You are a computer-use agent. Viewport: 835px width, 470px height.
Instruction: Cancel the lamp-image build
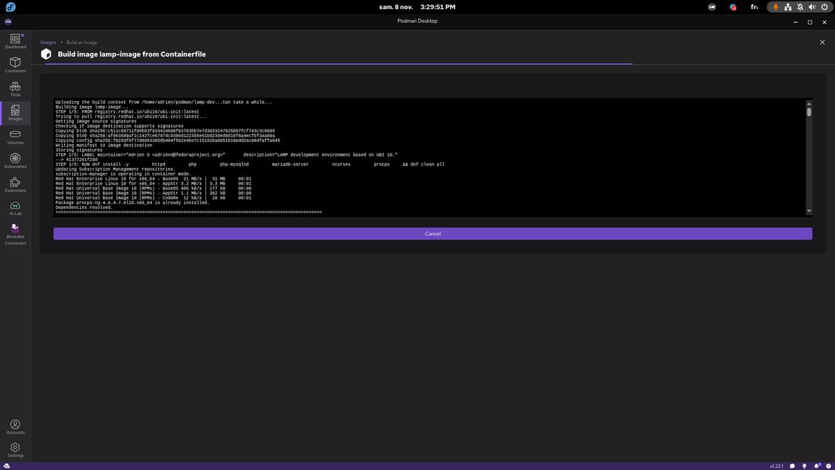(x=432, y=233)
